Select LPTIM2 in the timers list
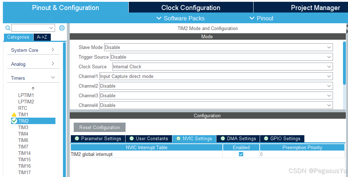 click(x=26, y=102)
